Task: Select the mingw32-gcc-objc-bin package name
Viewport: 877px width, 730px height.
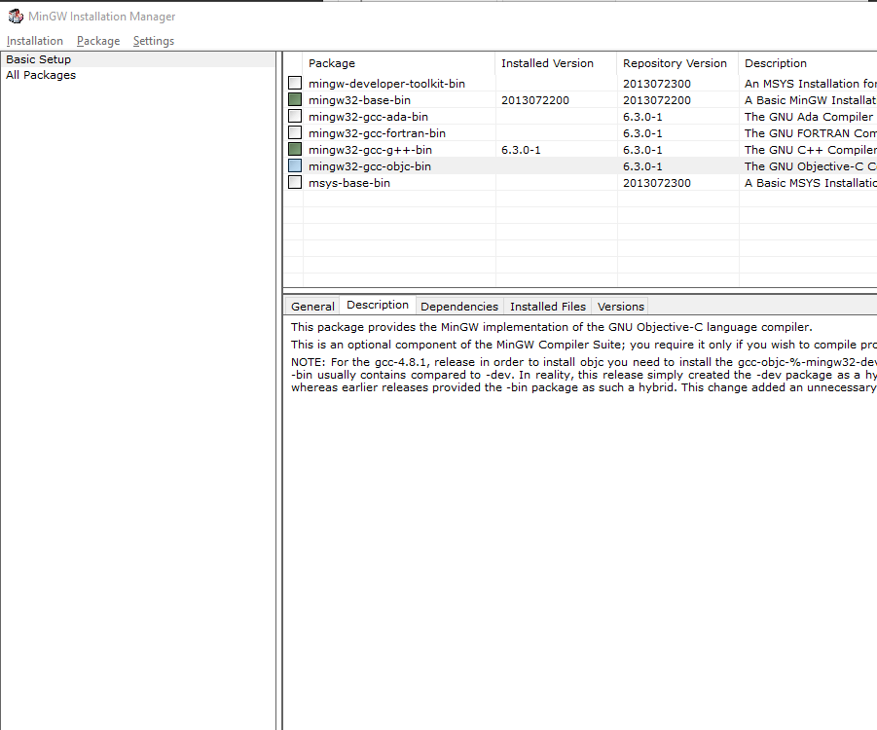Action: [x=369, y=166]
